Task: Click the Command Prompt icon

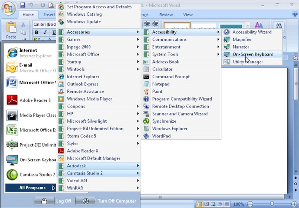Action: tap(146, 77)
